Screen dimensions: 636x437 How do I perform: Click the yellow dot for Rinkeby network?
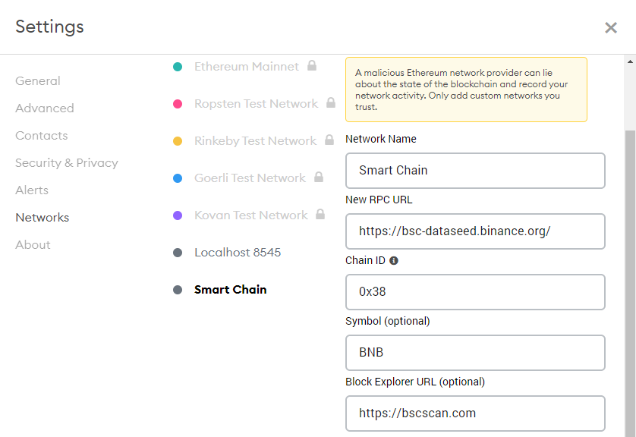pos(178,141)
